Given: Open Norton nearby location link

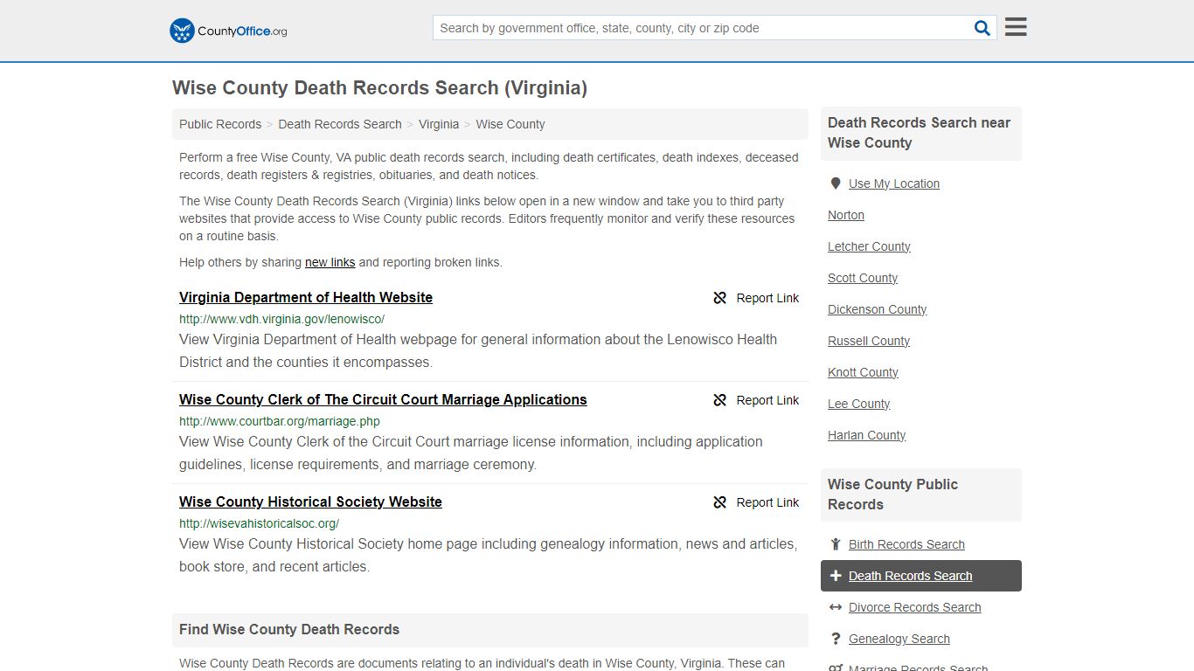Looking at the screenshot, I should 846,215.
